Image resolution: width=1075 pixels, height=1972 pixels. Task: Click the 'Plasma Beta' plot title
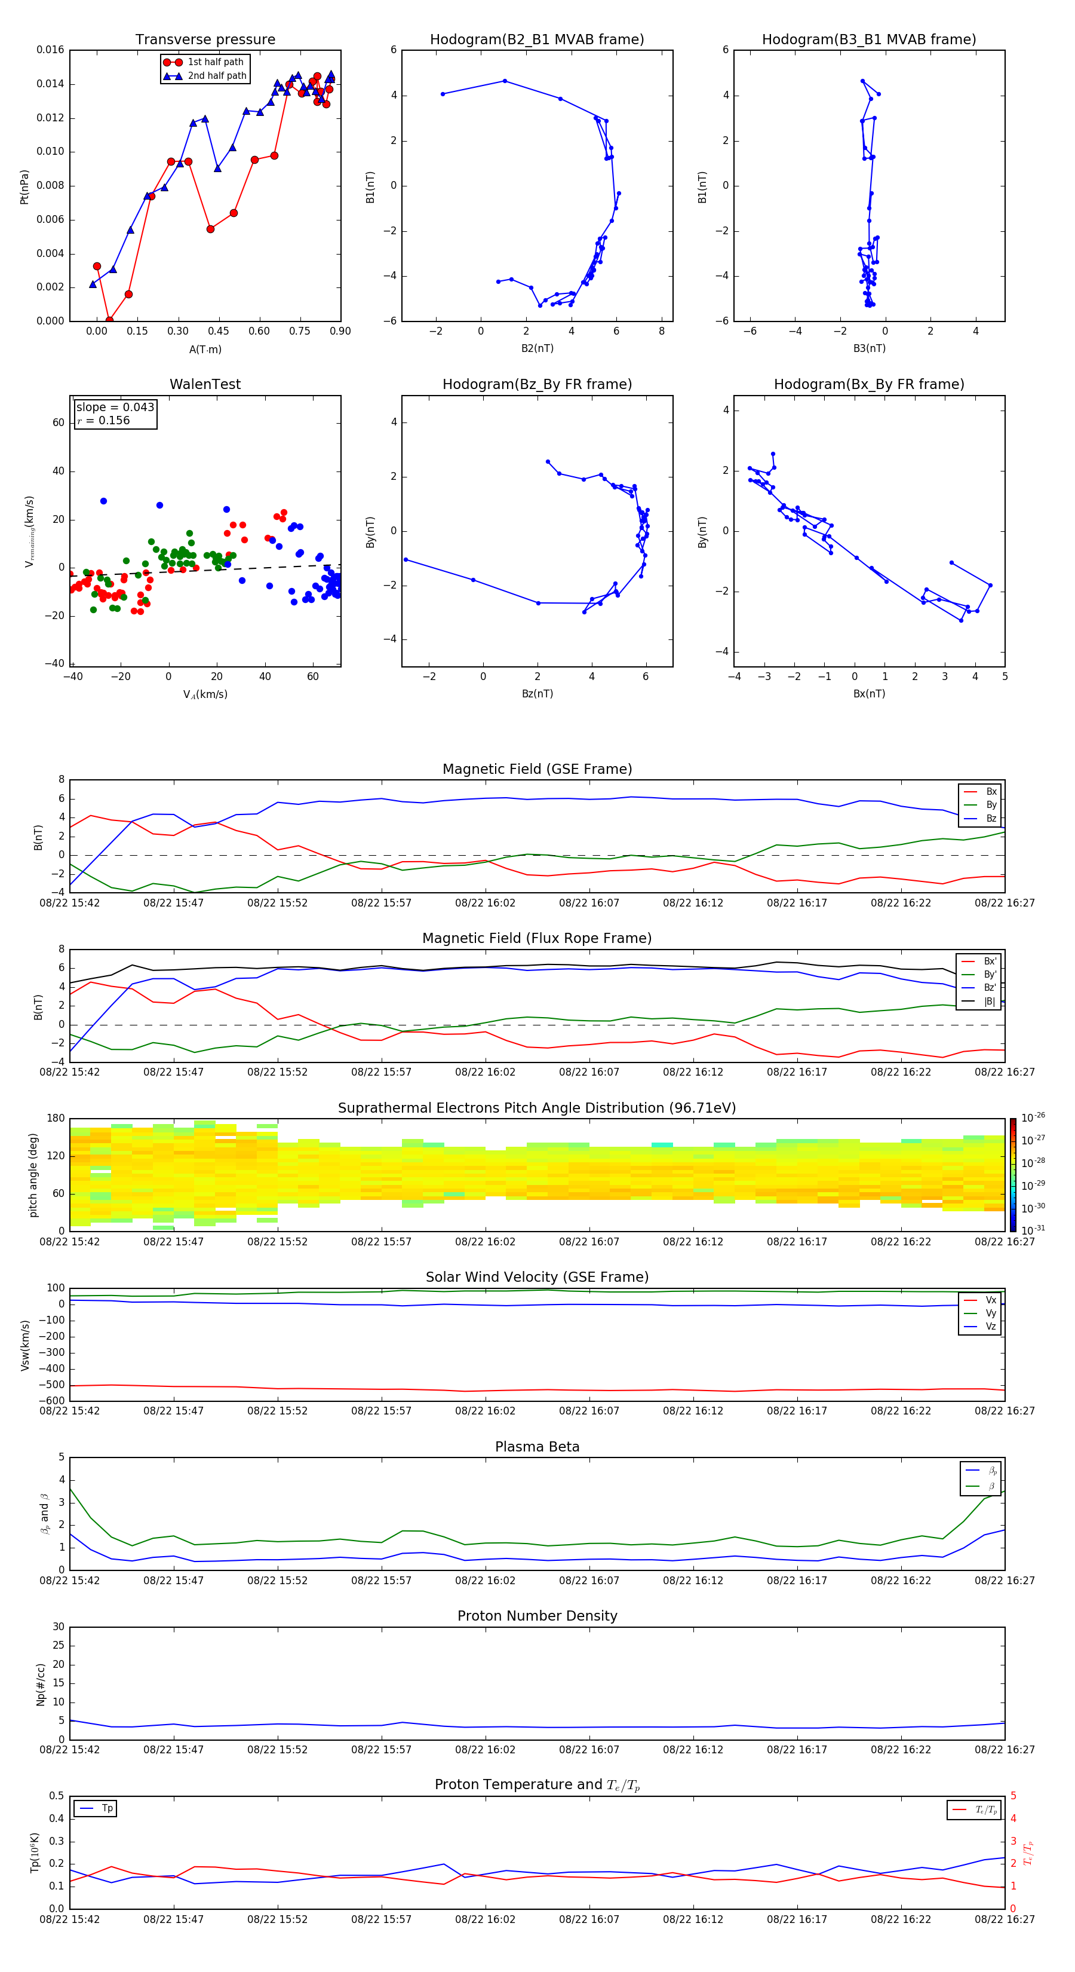[537, 1447]
